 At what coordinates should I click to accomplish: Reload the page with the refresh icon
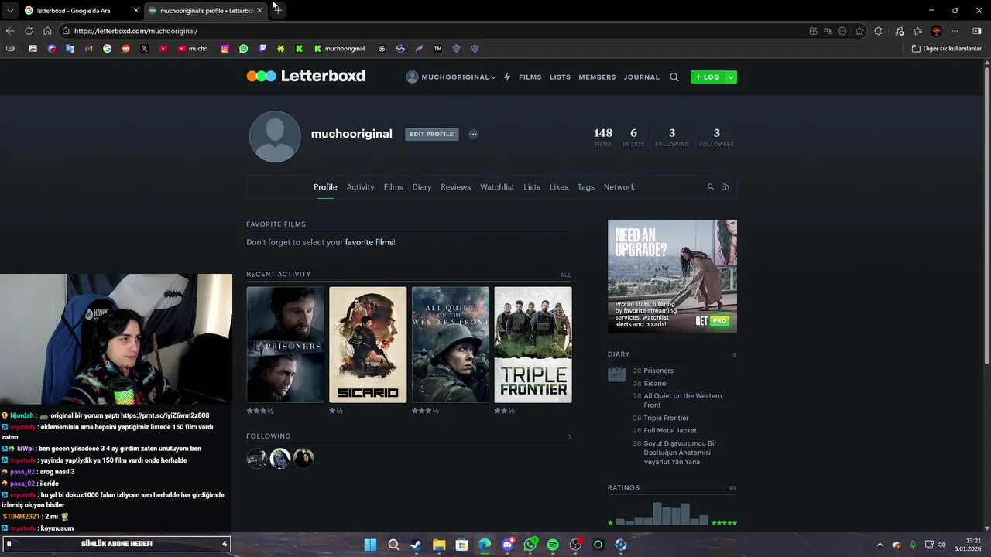[29, 31]
